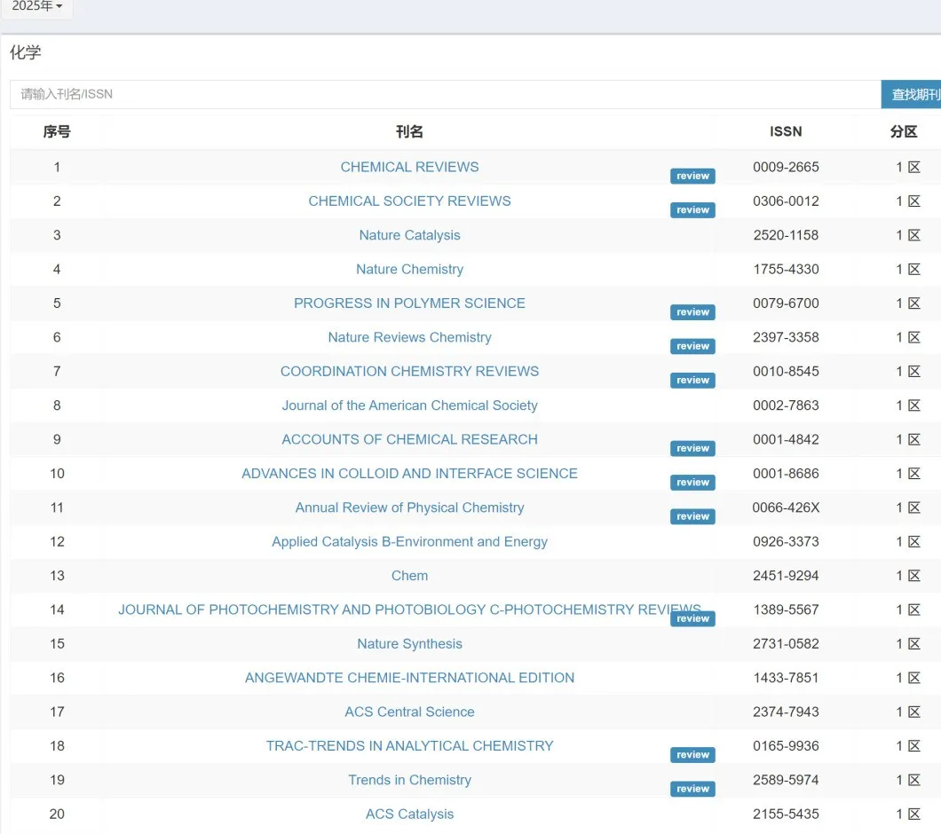The image size is (941, 834).
Task: Select ISSN 0926-3373 cell
Action: (786, 542)
